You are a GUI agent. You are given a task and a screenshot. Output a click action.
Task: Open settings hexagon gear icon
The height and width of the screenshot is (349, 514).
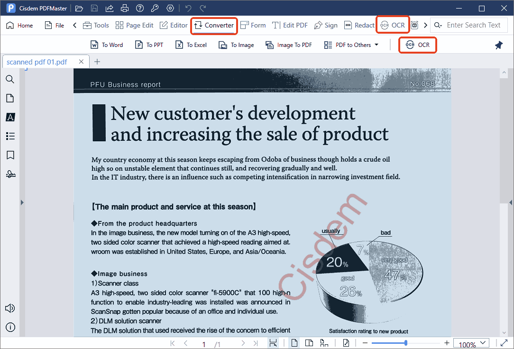170,8
